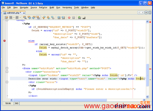This screenshot has height=111, width=153.
Task: Go to the next search occurrence
Action: pos(34,18)
